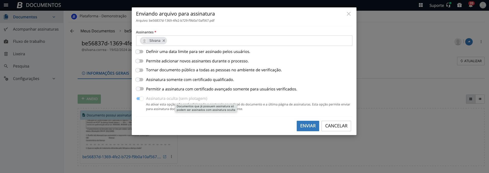Open Fluxo de trabalho in sidebar
This screenshot has height=173, width=489.
(x=29, y=42)
